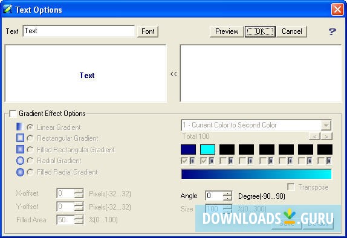347x238 pixels.
Task: Toggle the checkbox under the fourth color swatch
Action: (x=242, y=161)
